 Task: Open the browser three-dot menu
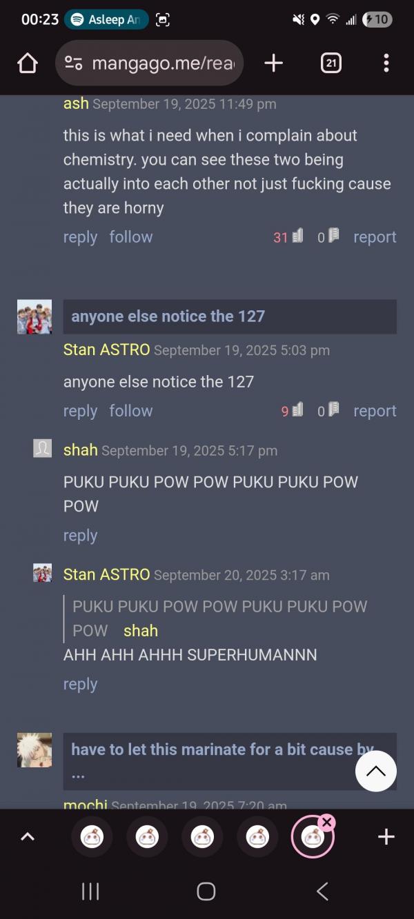coord(386,63)
